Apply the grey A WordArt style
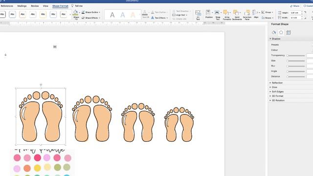Image resolution: width=313 pixels, height=176 pixels. click(112, 15)
